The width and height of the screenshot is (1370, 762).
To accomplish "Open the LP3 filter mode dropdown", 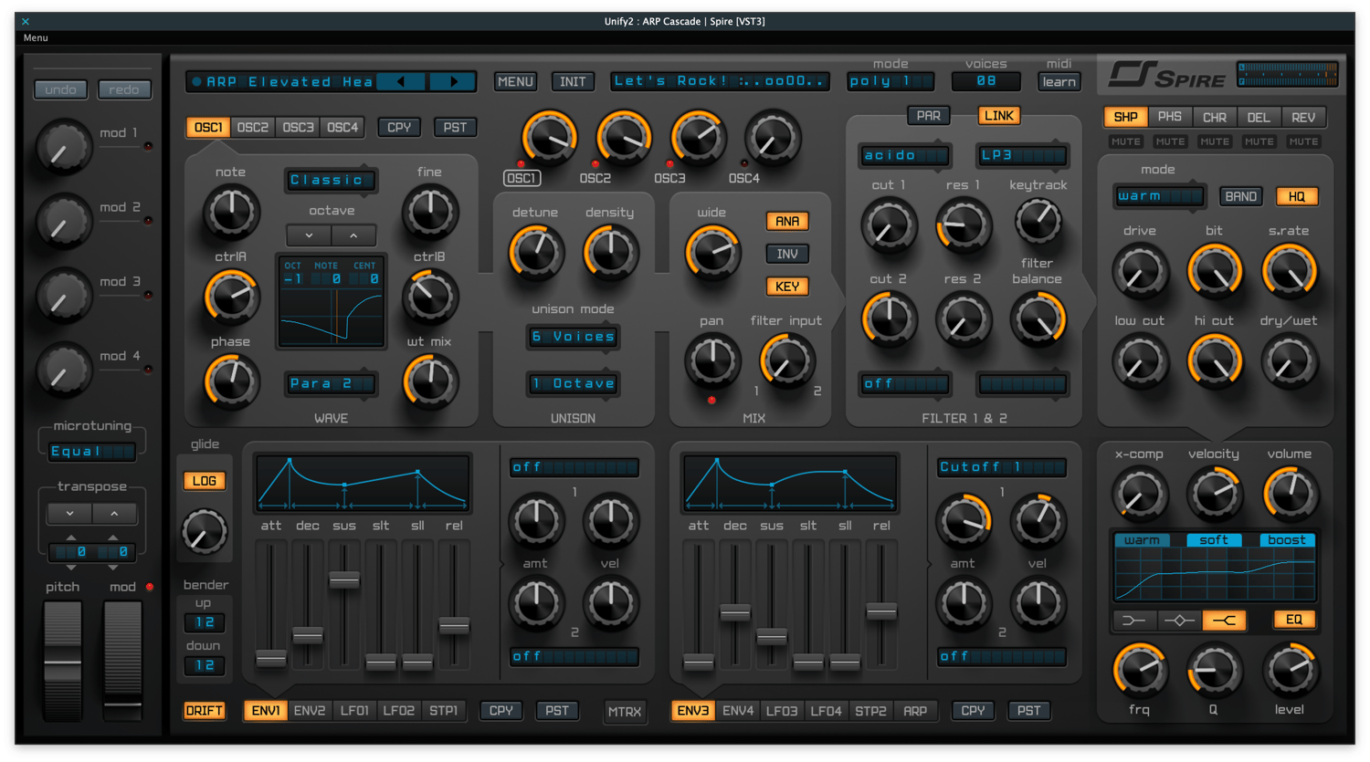I will tap(1022, 155).
